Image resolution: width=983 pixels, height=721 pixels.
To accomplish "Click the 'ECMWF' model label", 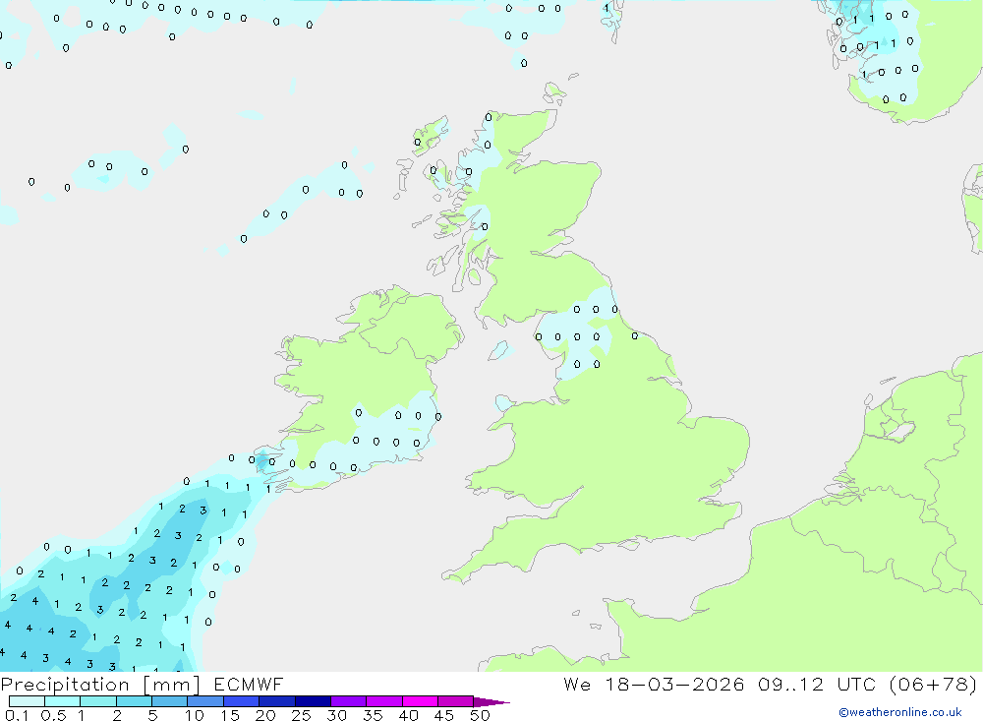I will 249,684.
